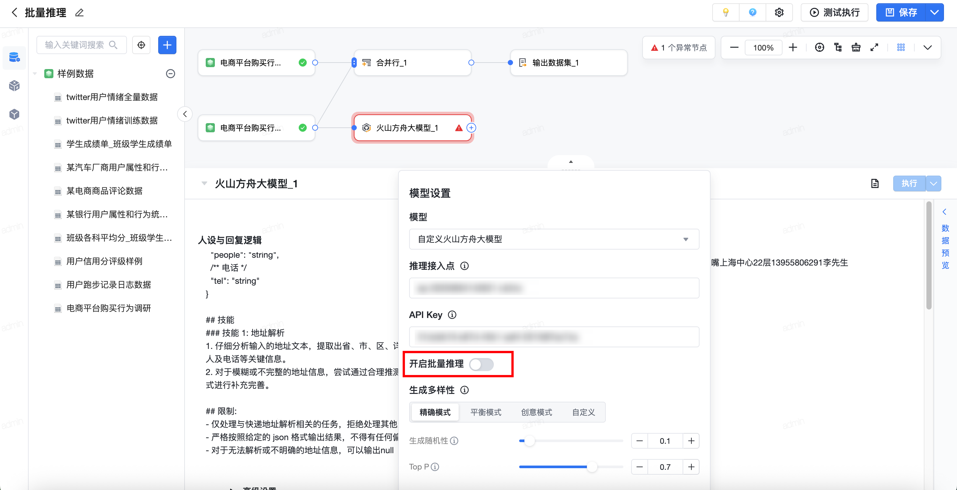Edit the 批量推理 title with the pencil icon

(79, 13)
